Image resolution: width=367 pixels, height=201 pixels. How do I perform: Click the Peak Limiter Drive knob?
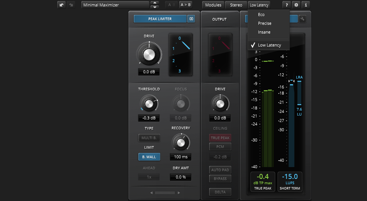point(149,55)
